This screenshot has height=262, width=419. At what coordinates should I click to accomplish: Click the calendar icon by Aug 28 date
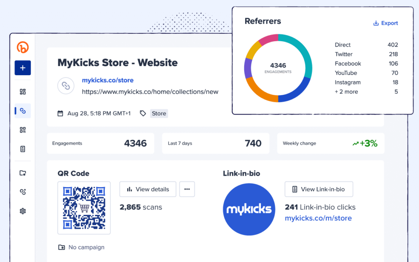pyautogui.click(x=60, y=114)
